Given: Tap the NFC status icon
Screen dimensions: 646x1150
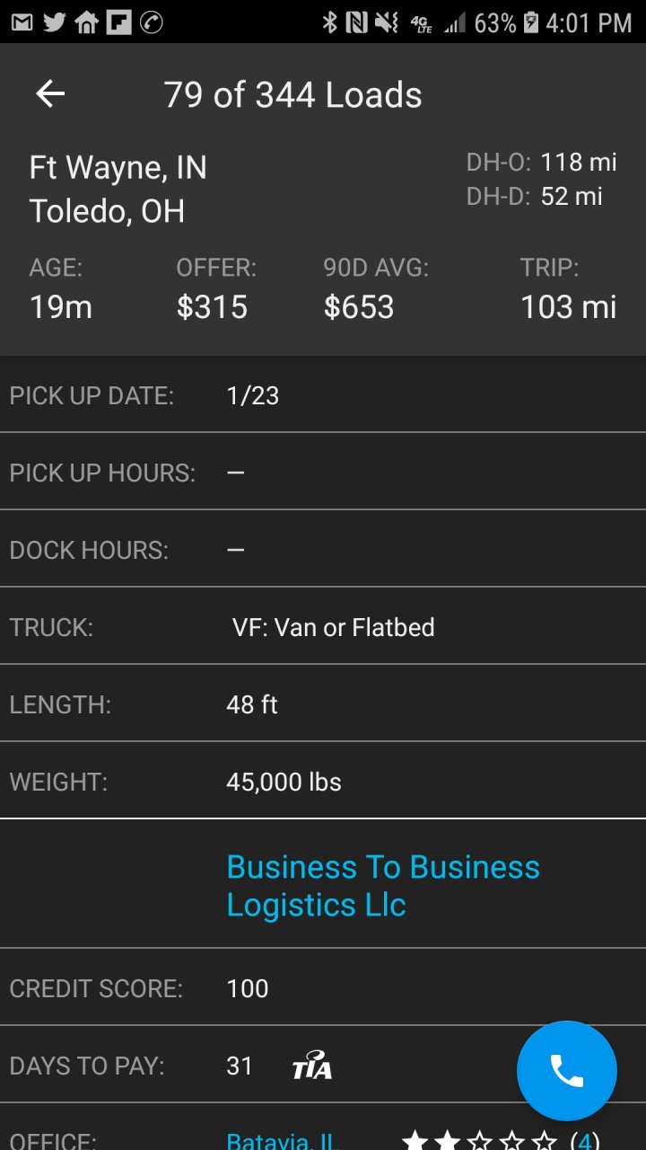Looking at the screenshot, I should (357, 22).
